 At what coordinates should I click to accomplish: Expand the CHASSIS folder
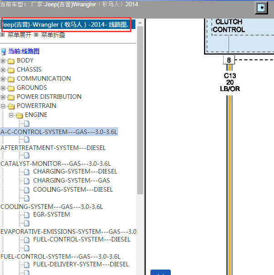click(x=3, y=70)
